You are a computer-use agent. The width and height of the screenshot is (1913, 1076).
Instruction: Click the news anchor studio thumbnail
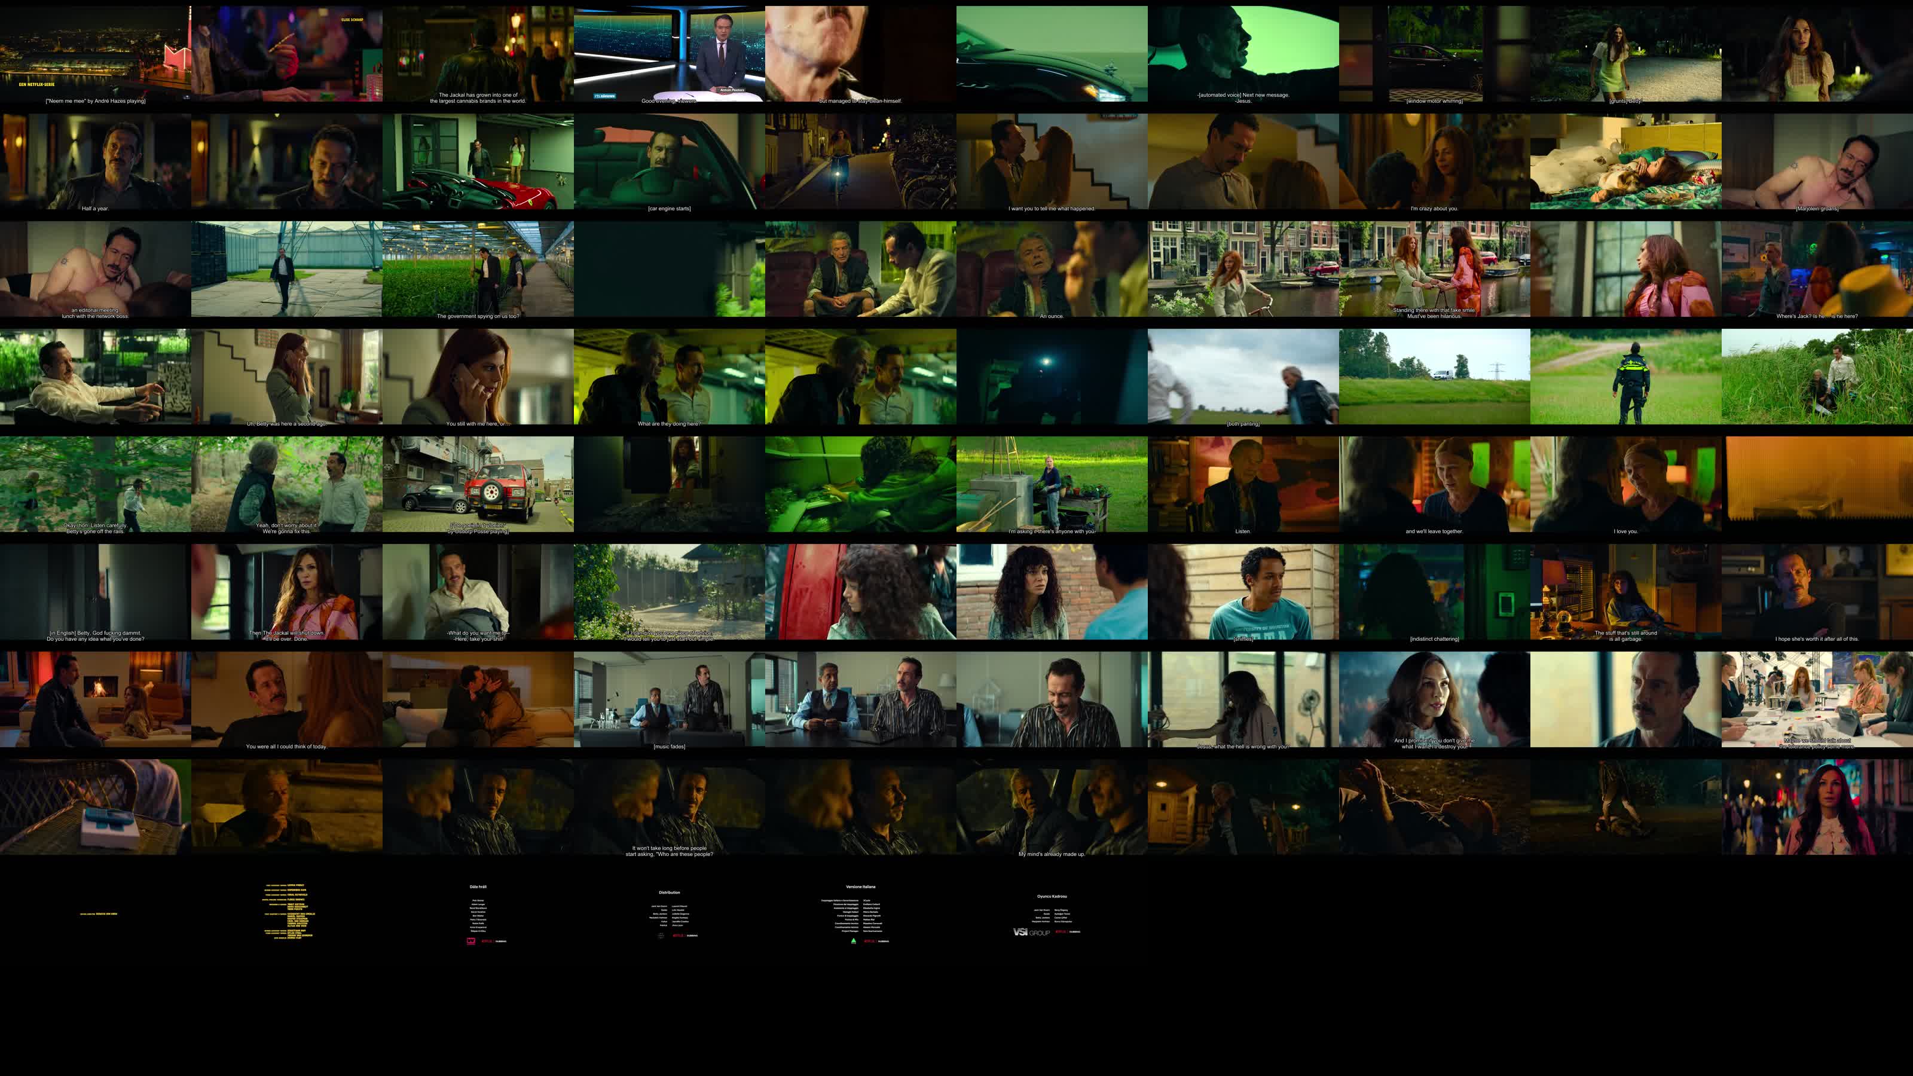[669, 53]
